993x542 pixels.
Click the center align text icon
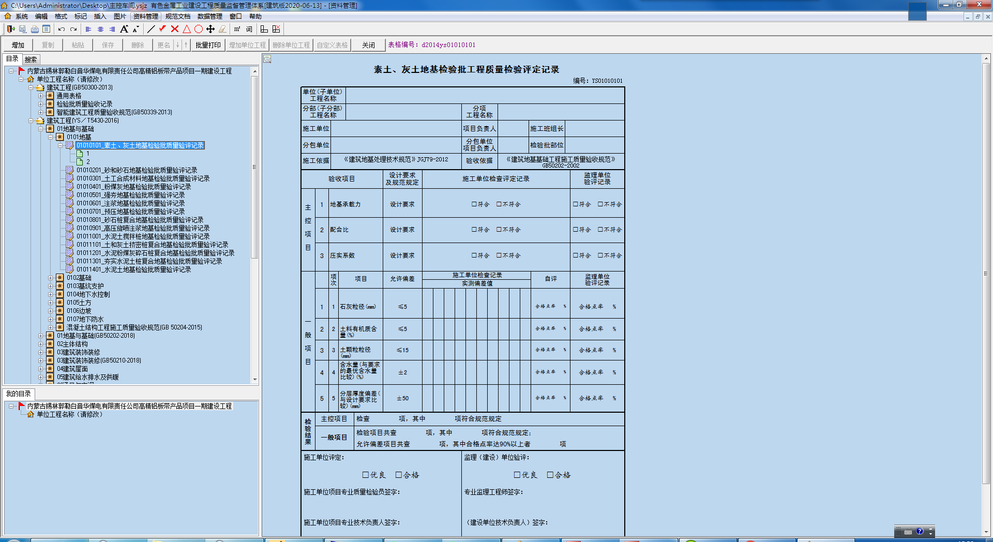(100, 29)
